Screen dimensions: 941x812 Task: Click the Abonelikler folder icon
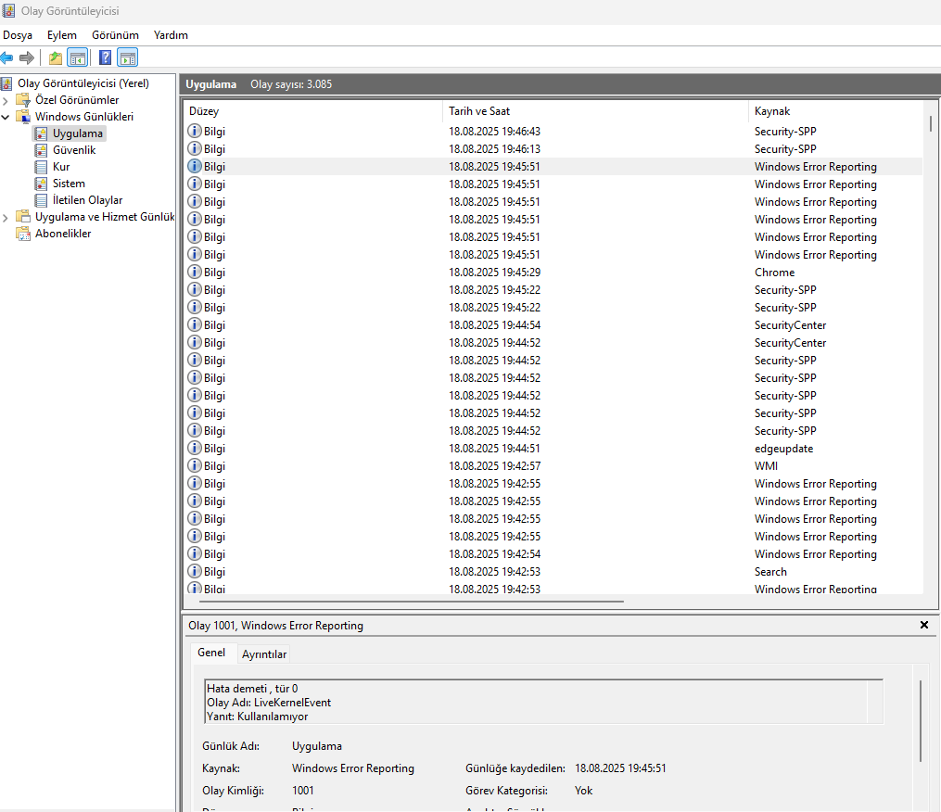pyautogui.click(x=23, y=234)
